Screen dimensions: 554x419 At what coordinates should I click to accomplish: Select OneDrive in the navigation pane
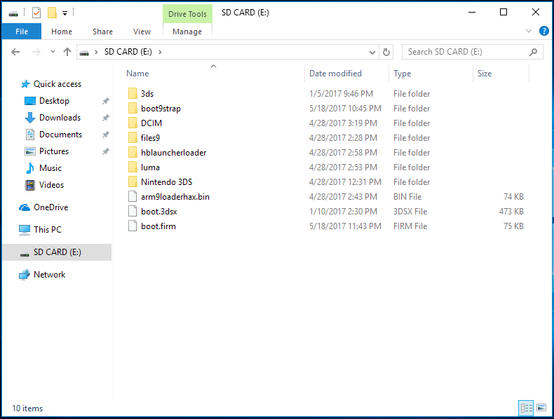click(50, 207)
